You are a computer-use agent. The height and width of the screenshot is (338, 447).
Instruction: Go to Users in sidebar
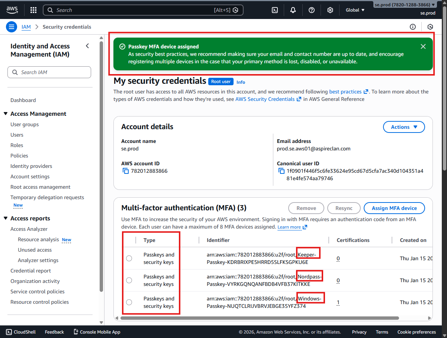click(17, 135)
